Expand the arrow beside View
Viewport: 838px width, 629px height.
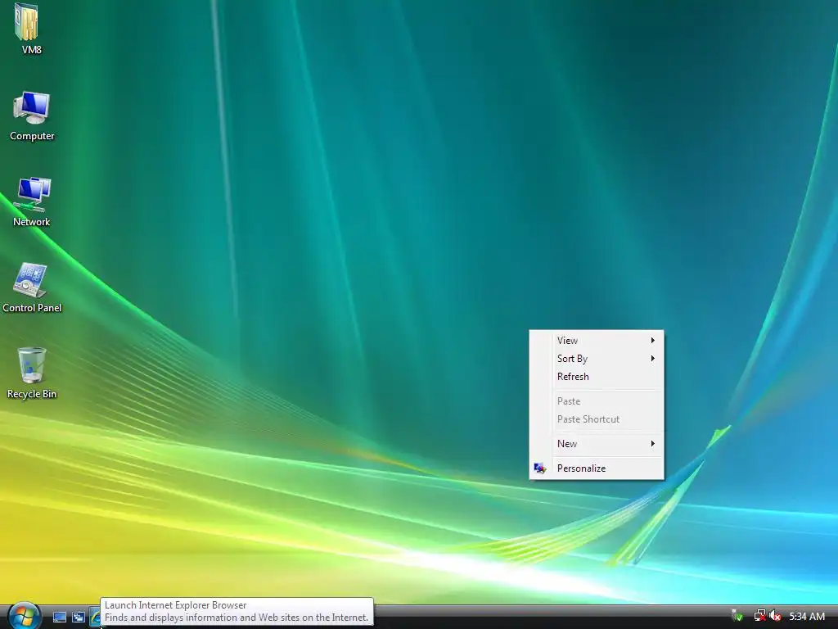click(x=652, y=340)
